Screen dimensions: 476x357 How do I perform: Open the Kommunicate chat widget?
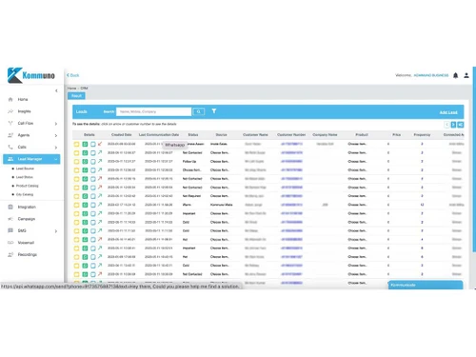pos(426,285)
